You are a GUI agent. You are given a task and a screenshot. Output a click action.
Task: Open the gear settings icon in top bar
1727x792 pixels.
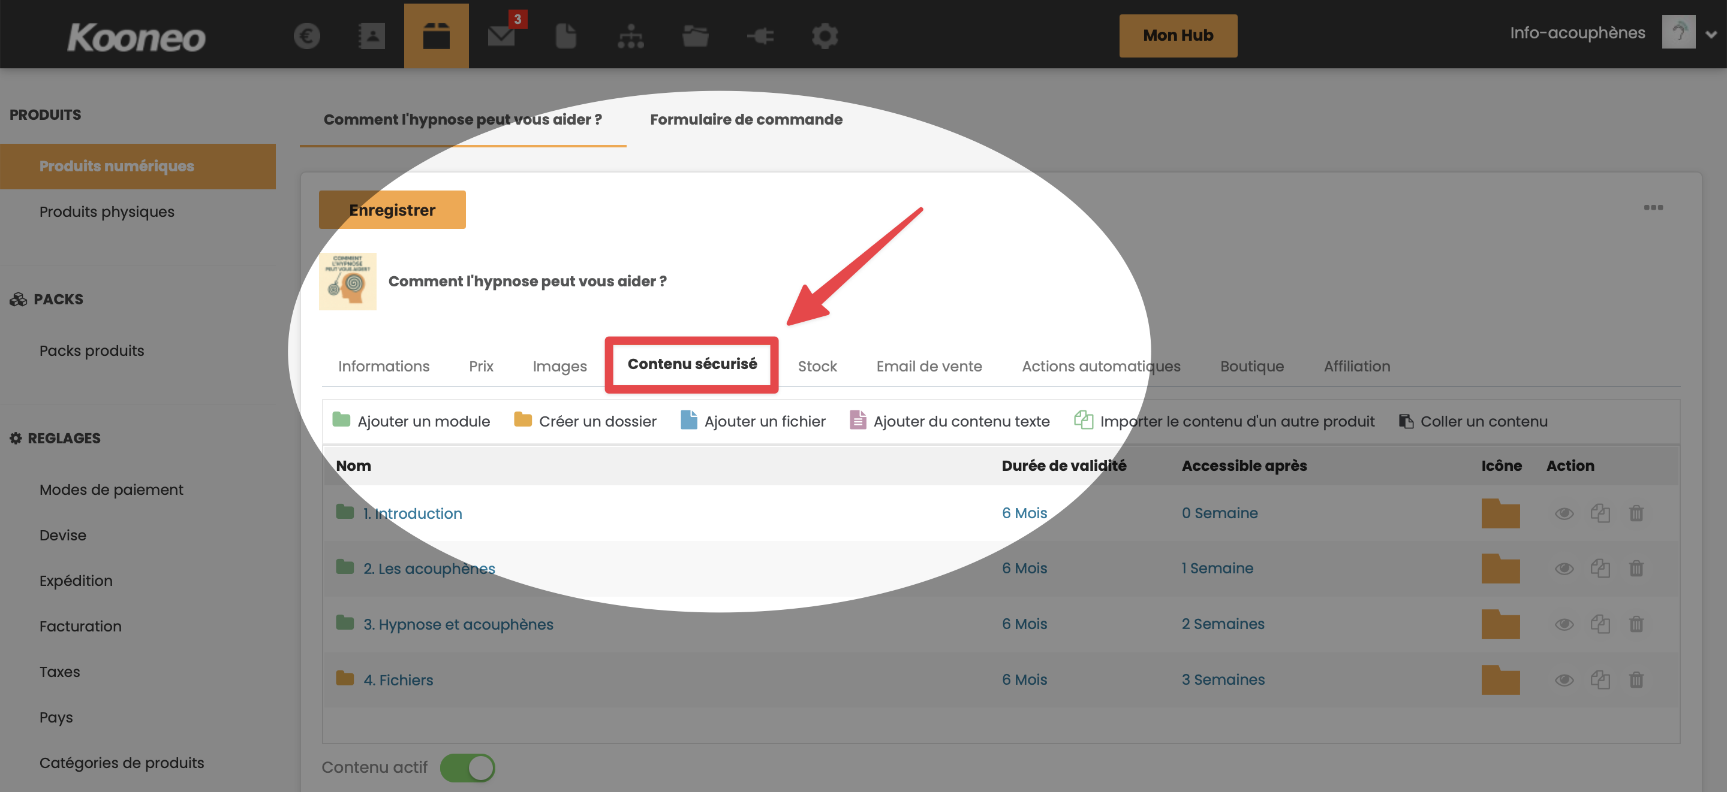[825, 35]
